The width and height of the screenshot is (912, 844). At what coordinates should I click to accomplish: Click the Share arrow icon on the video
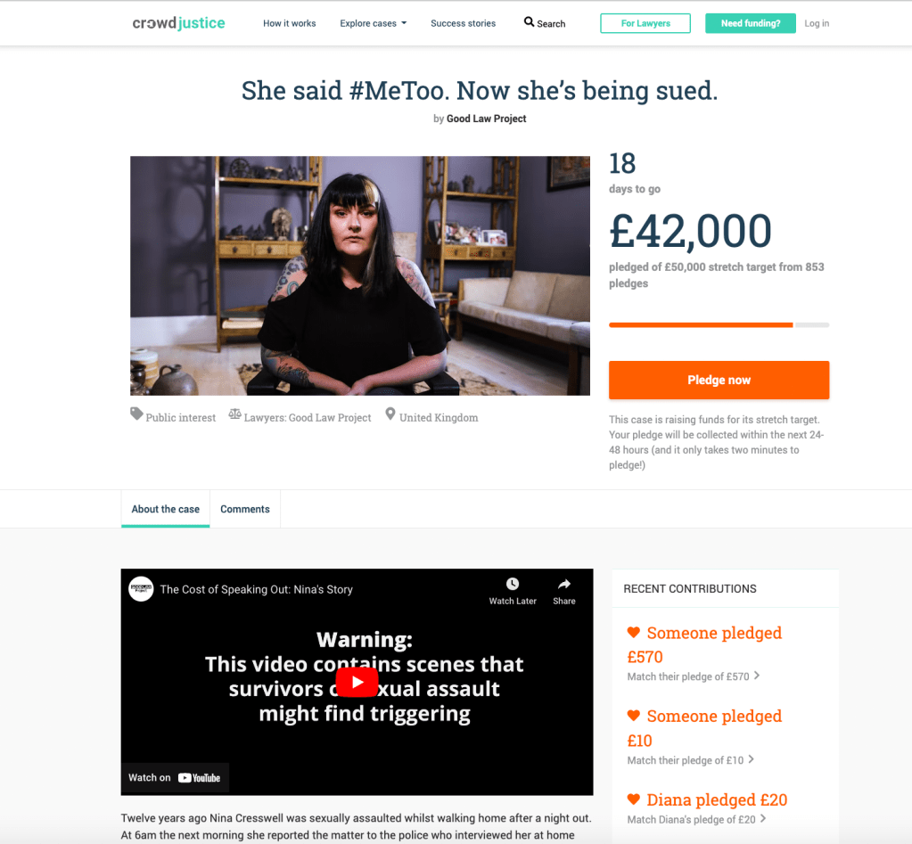563,584
